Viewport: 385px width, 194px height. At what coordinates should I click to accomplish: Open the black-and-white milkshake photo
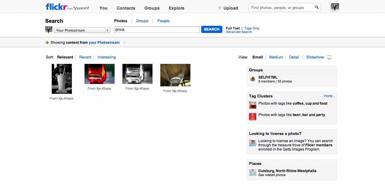62,79
